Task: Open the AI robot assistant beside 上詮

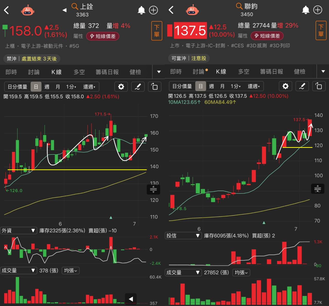Action: [x=28, y=10]
